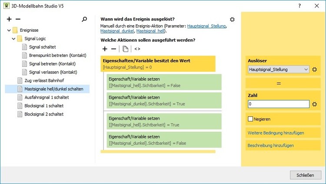Image resolution: width=326 pixels, height=184 pixels.
Task: Copy actions with the clipboard icon
Action: [x=125, y=49]
